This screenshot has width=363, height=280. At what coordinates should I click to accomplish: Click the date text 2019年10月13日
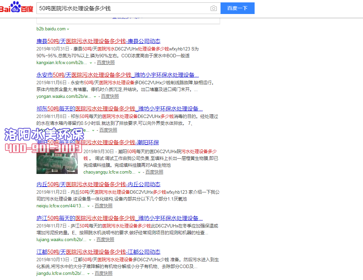[x=53, y=260]
